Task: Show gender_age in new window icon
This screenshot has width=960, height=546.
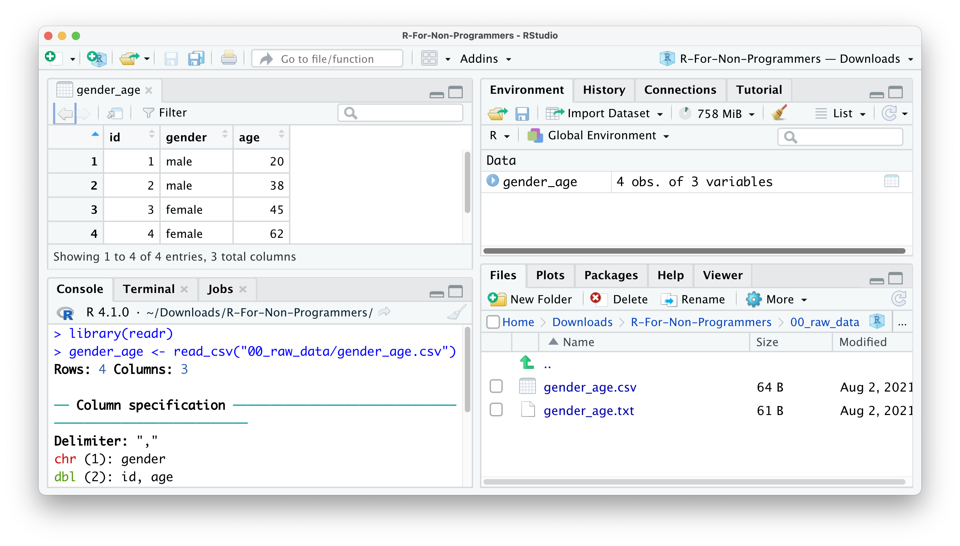Action: tap(115, 113)
